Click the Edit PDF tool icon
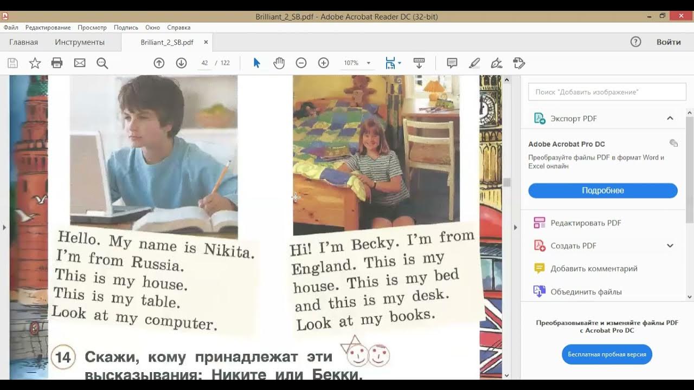Image resolution: width=694 pixels, height=390 pixels. 539,223
